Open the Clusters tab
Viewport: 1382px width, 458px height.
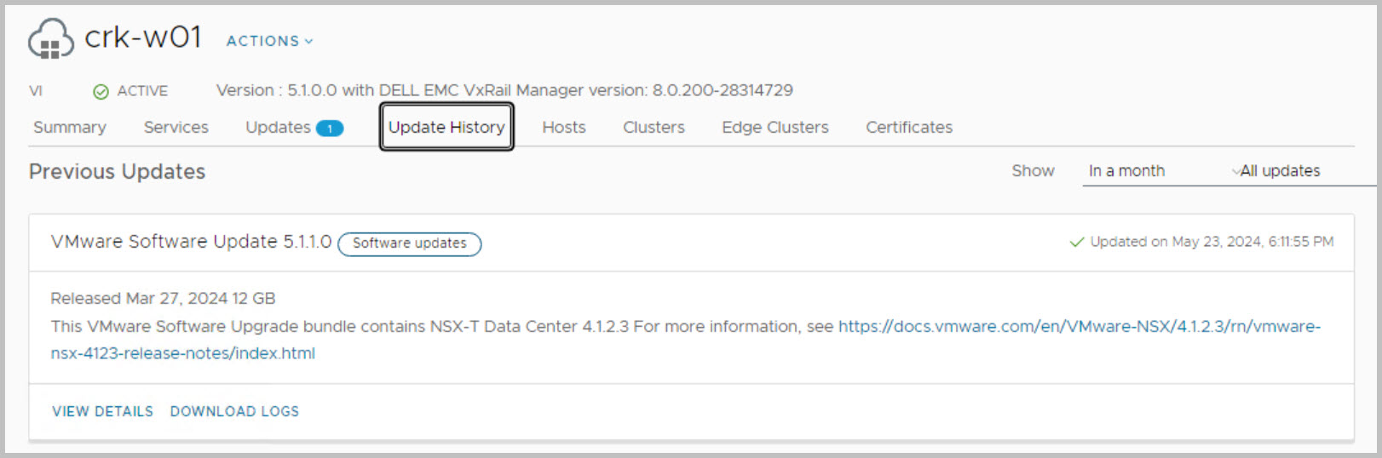click(654, 128)
